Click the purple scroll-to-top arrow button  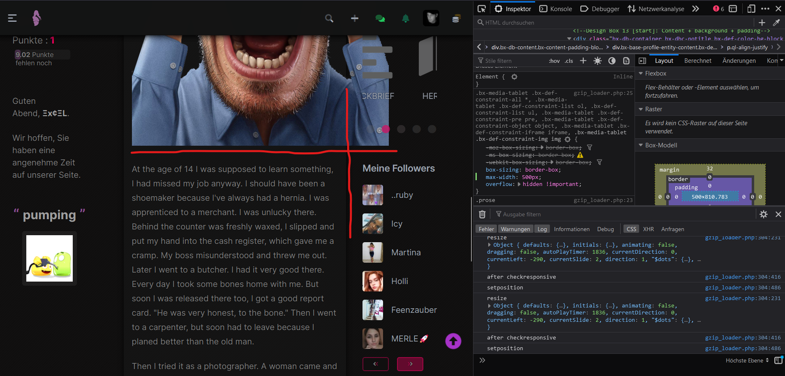453,341
